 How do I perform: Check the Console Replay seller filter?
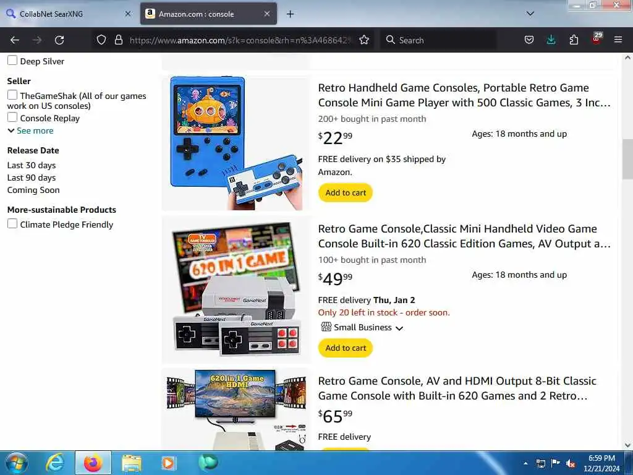12,118
